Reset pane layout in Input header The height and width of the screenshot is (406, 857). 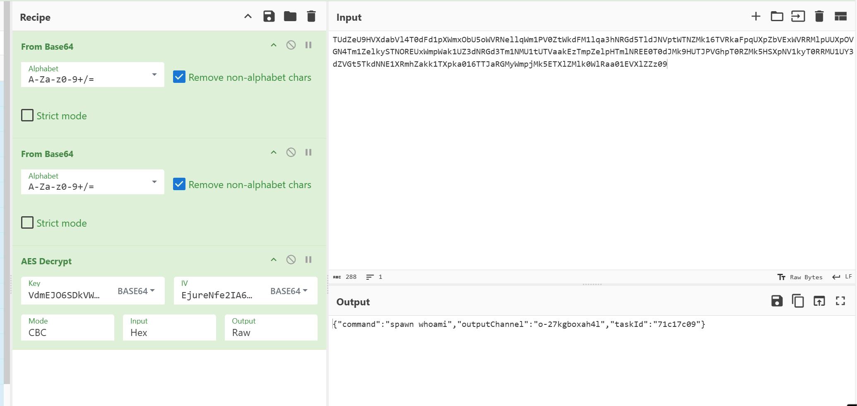click(x=840, y=17)
